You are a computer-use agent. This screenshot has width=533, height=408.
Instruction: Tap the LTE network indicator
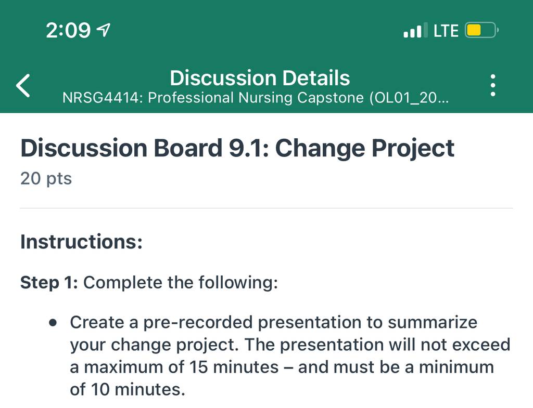[x=446, y=31]
